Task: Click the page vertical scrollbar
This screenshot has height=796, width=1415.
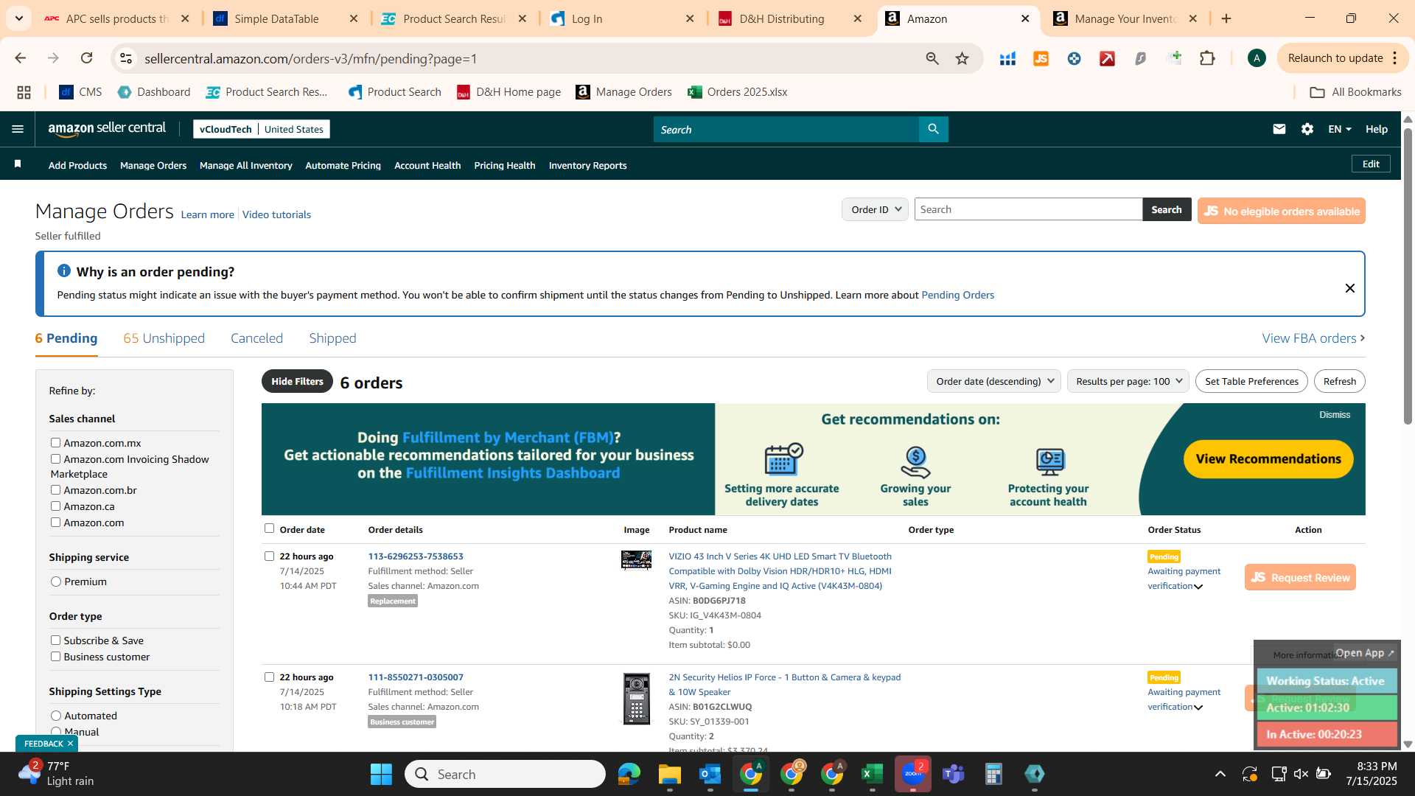Action: 1408,276
